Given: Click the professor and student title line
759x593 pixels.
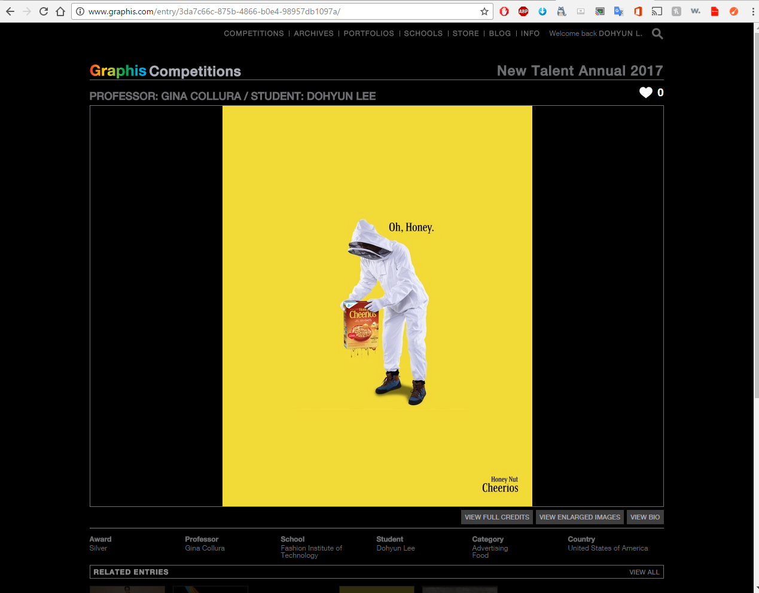Looking at the screenshot, I should (x=233, y=96).
